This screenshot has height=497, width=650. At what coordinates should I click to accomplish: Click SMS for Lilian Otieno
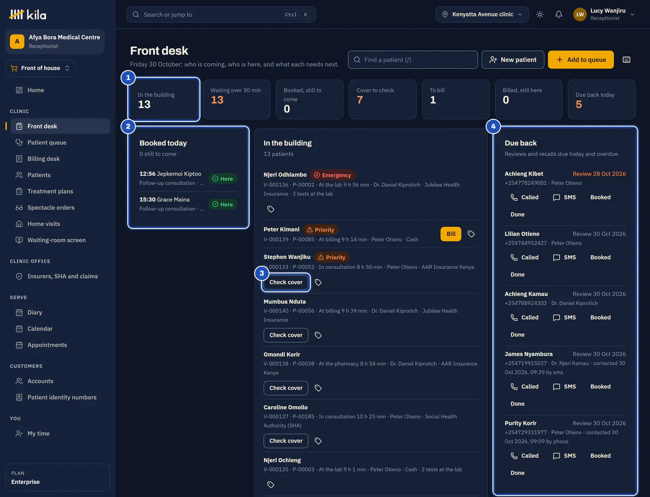[564, 258]
